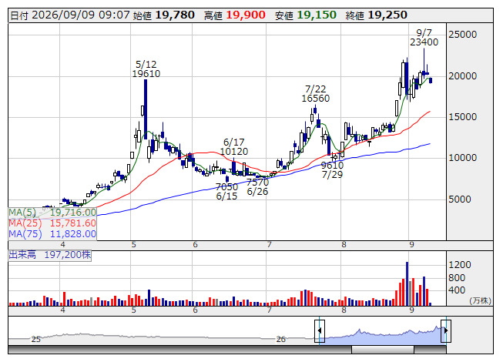Click the 10000 price axis label
Screen dimensions: 503x362
point(463,158)
